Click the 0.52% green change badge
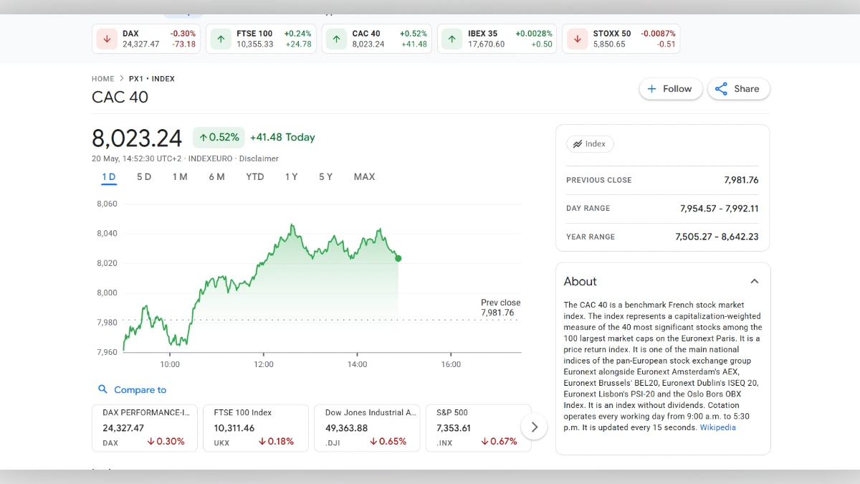 point(219,138)
